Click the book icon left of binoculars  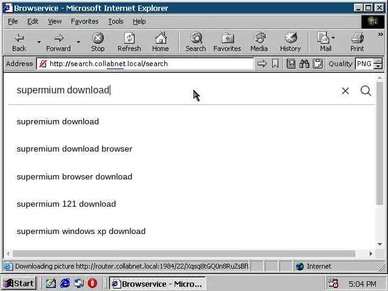click(x=291, y=64)
